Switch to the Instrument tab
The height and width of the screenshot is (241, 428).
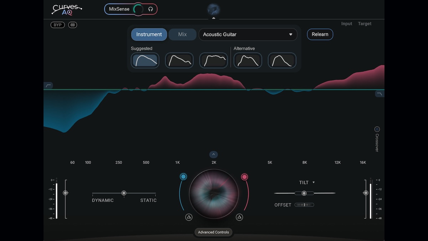149,35
